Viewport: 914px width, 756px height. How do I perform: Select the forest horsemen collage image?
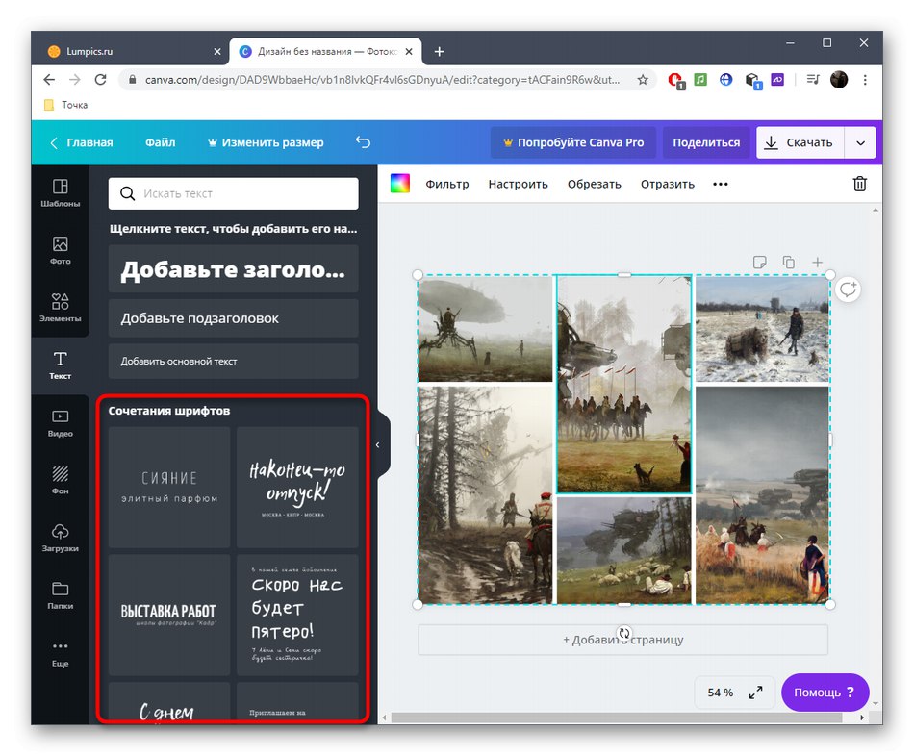pyautogui.click(x=484, y=495)
